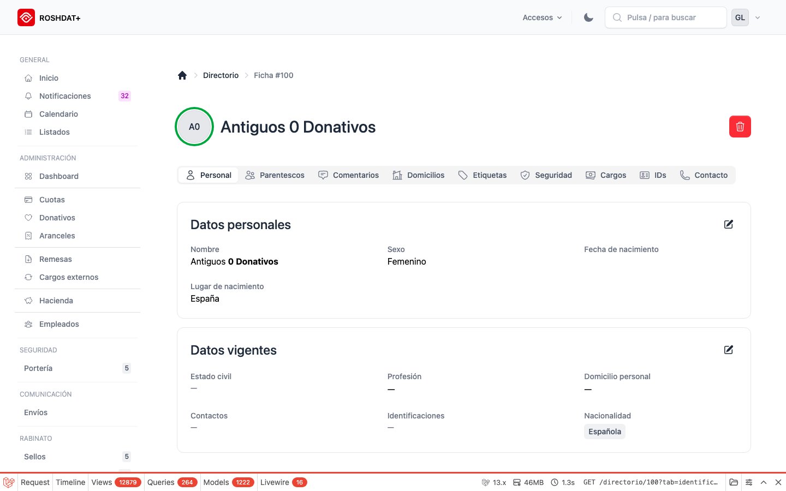Expand the user menu next to GL avatar
The width and height of the screenshot is (786, 491).
(758, 17)
